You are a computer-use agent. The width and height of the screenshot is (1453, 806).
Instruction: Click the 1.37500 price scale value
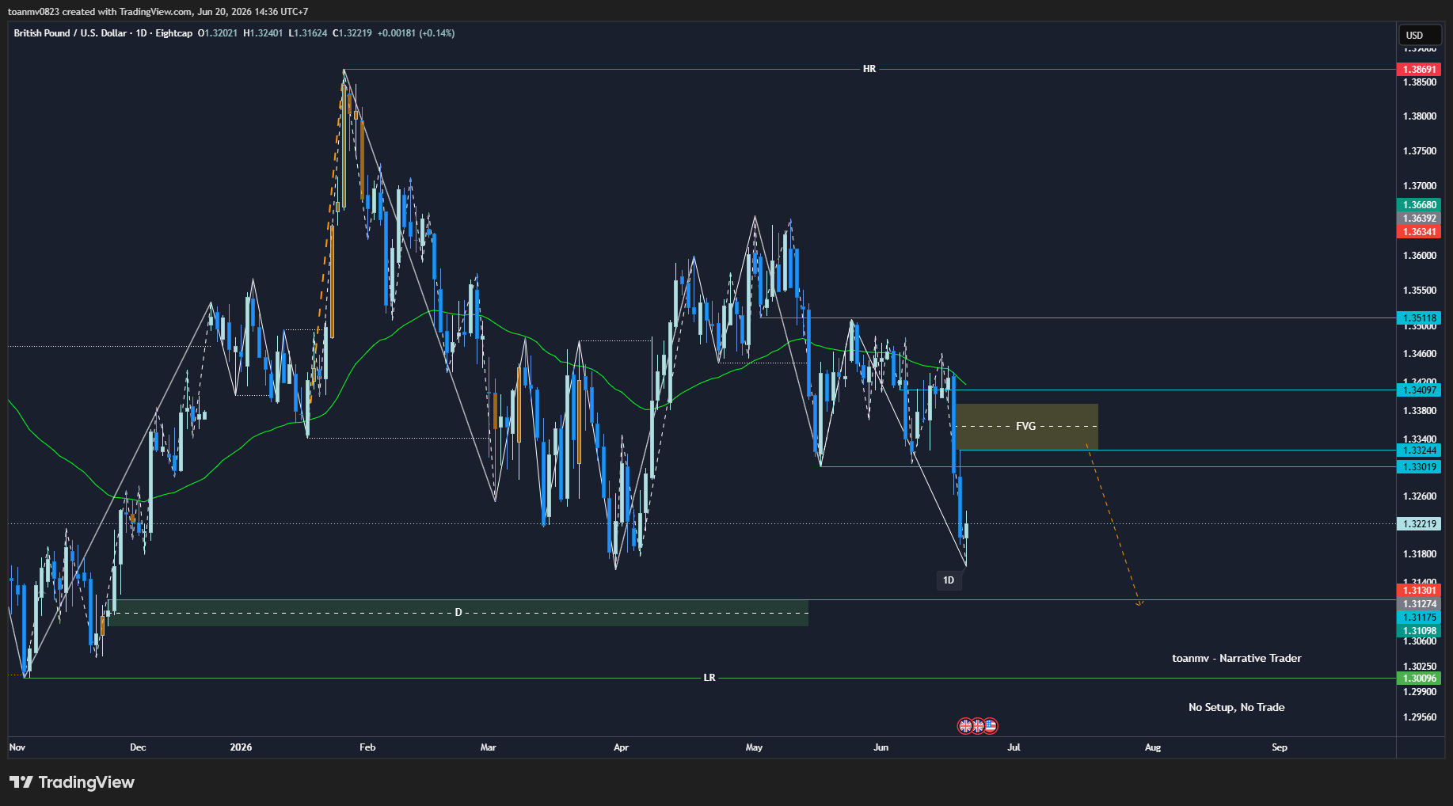pyautogui.click(x=1420, y=151)
